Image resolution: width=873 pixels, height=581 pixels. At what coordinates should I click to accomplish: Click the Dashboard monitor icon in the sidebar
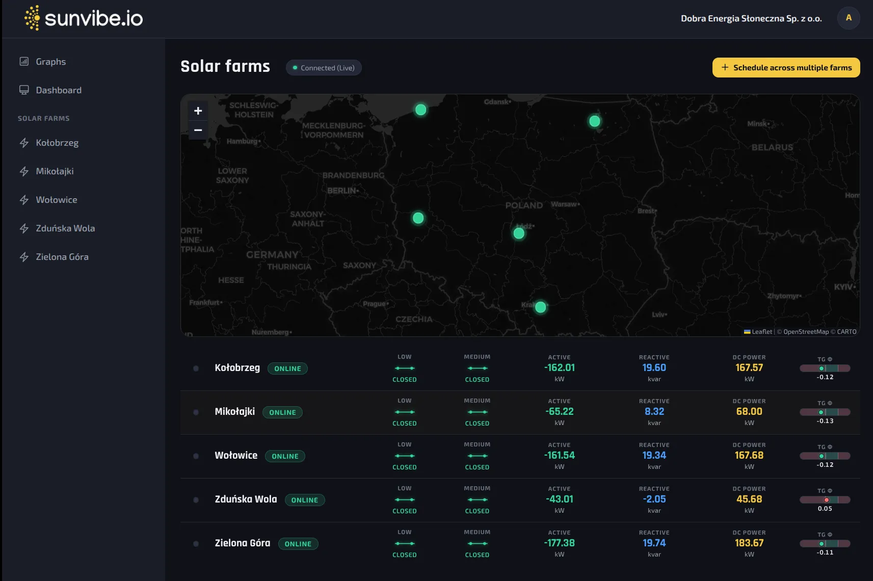click(24, 90)
